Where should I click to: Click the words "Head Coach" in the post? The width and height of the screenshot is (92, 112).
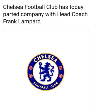(x=72, y=14)
